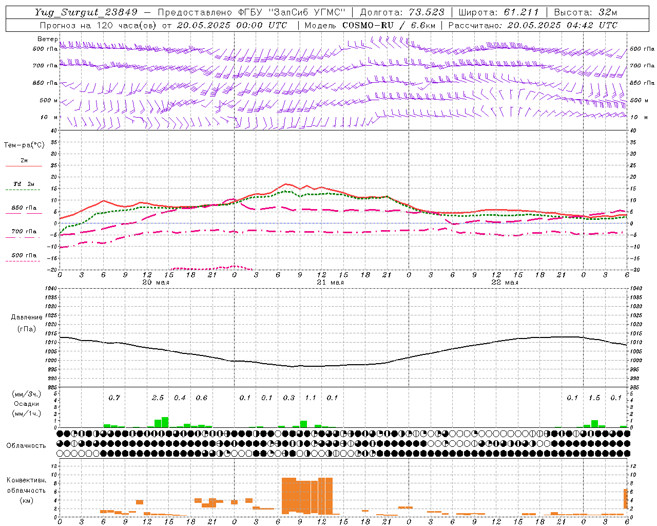Click precipitation total 1.5
The height and width of the screenshot is (526, 657).
594,398
